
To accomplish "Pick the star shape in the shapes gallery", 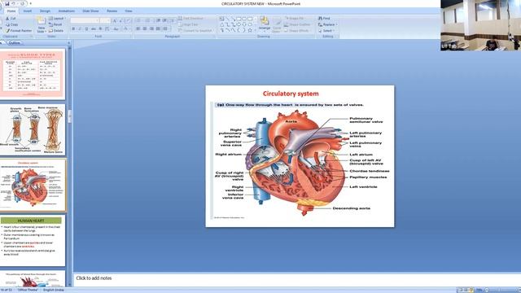I will click(250, 30).
